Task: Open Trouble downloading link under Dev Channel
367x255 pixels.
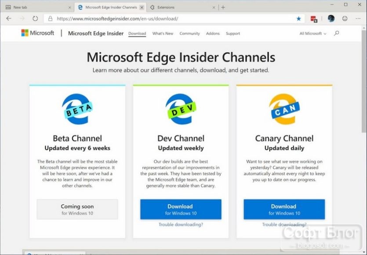Action: coord(181,224)
